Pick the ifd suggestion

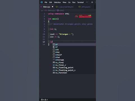(74, 50)
